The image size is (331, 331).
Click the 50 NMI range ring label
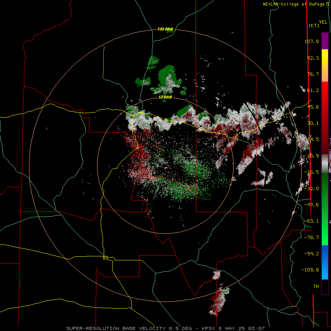[x=165, y=97]
